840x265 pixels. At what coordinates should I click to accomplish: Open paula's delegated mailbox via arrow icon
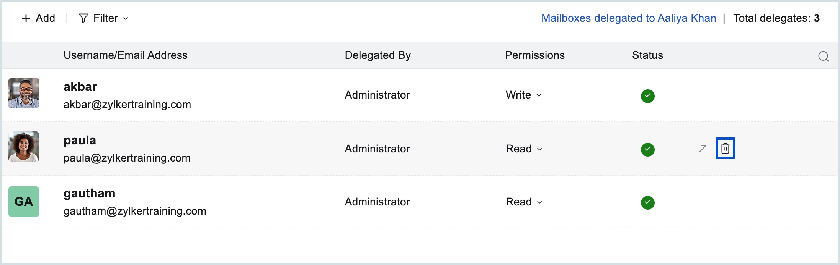(702, 149)
